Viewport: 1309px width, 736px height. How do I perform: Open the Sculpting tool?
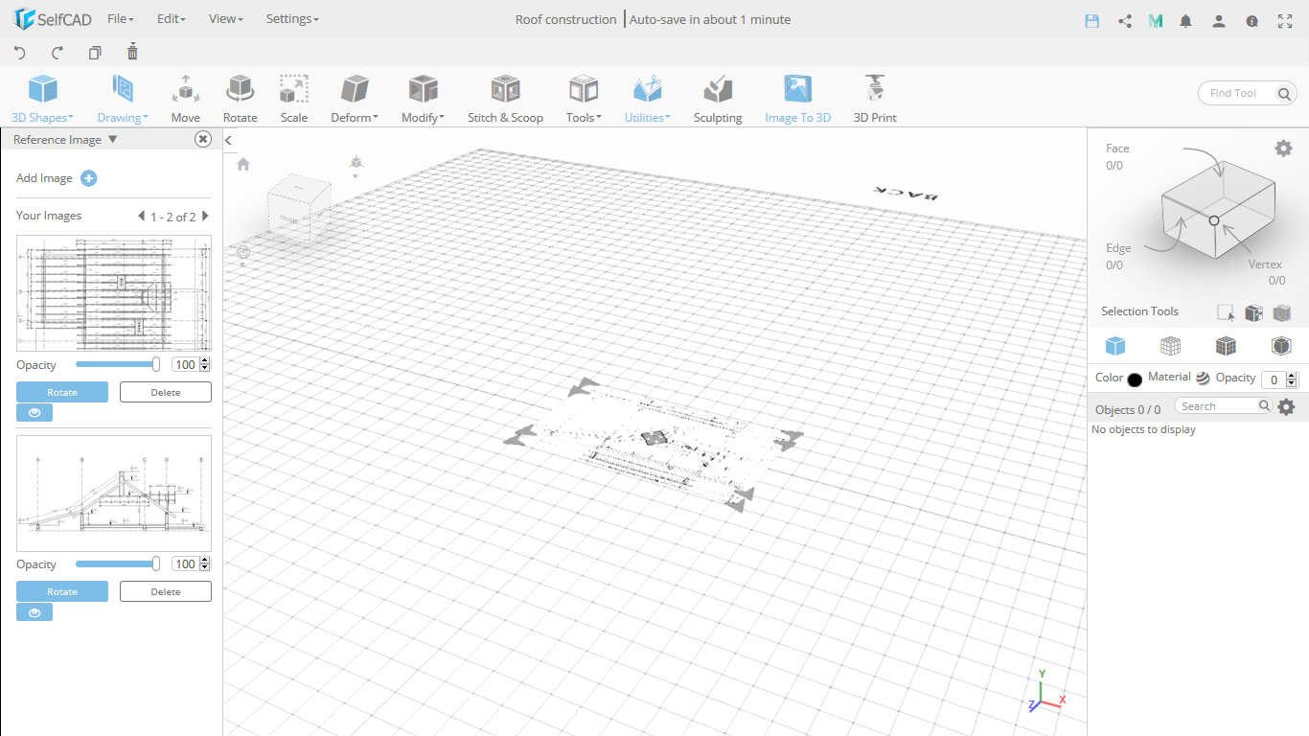pos(718,100)
